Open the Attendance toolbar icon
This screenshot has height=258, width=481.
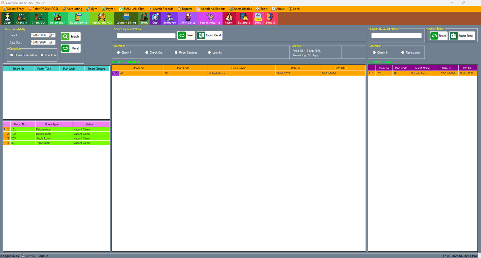[188, 18]
